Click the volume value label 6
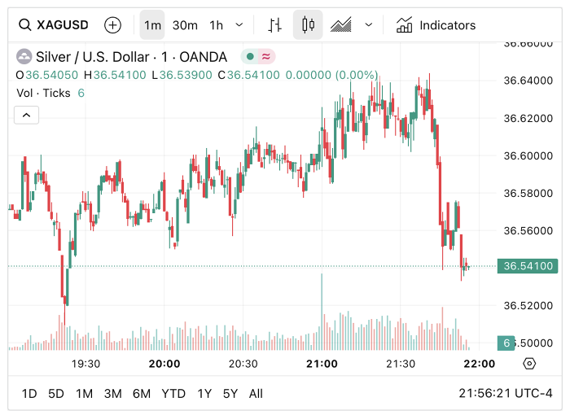This screenshot has width=570, height=415. pyautogui.click(x=506, y=343)
